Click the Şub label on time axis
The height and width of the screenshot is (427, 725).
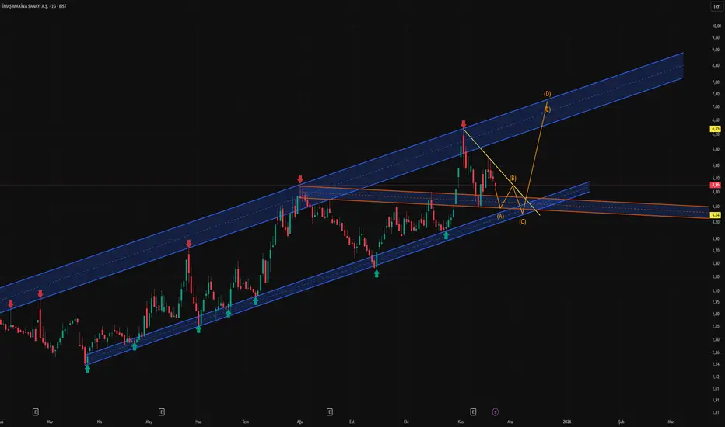tap(622, 422)
